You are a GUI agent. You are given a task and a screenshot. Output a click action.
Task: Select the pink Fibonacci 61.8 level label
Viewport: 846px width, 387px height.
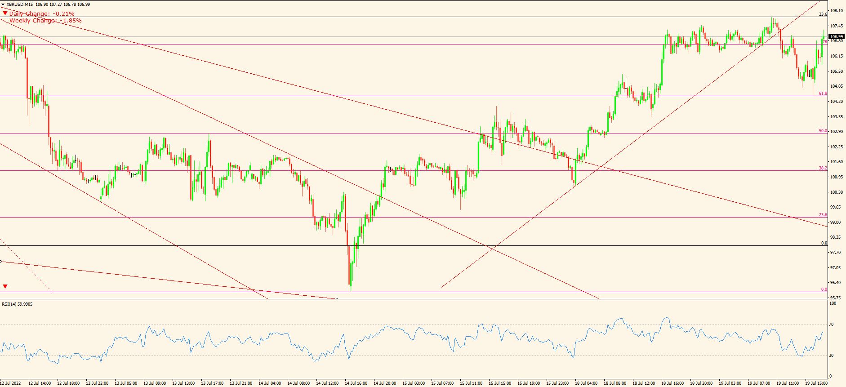[823, 93]
